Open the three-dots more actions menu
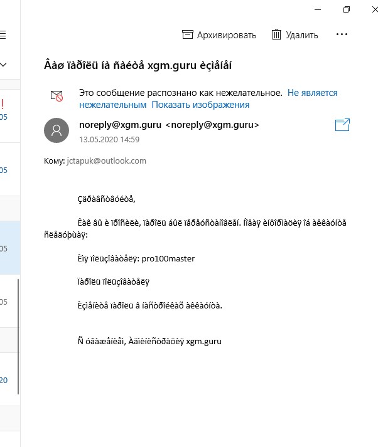378x447 pixels. (342, 34)
